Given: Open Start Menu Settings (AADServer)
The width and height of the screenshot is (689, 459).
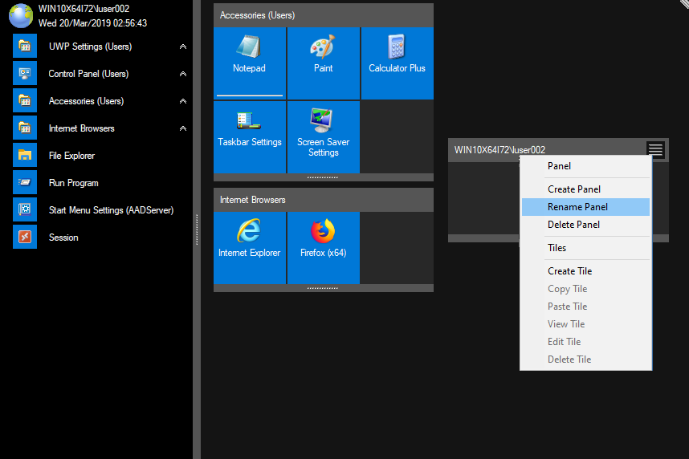Looking at the screenshot, I should click(x=111, y=210).
